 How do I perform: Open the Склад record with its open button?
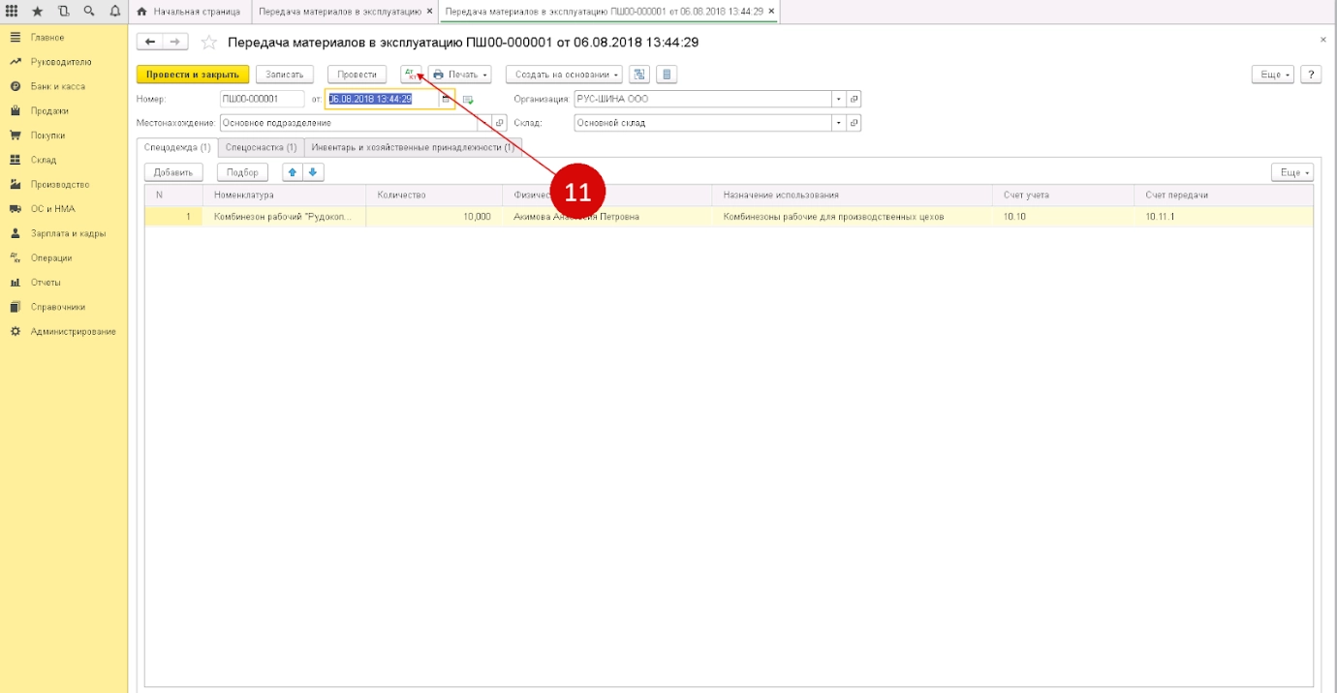(855, 123)
